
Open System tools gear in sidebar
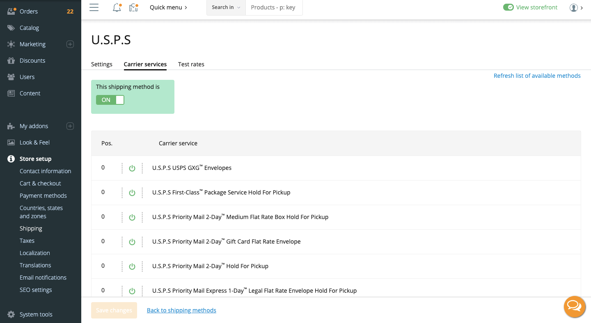tap(11, 314)
